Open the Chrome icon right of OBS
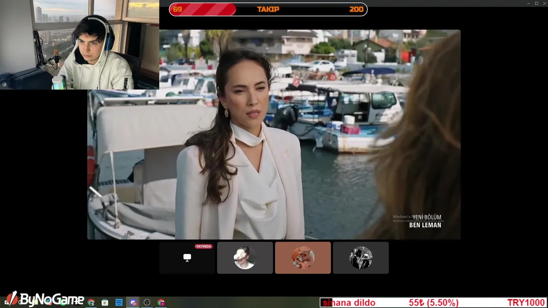Image resolution: width=548 pixels, height=308 pixels. (161, 302)
